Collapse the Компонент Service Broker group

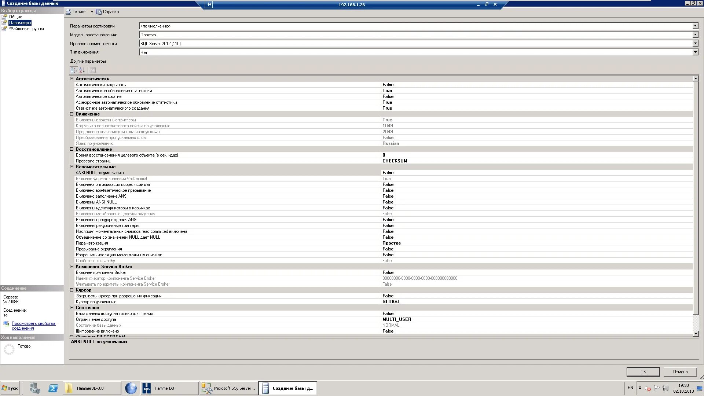click(x=72, y=267)
